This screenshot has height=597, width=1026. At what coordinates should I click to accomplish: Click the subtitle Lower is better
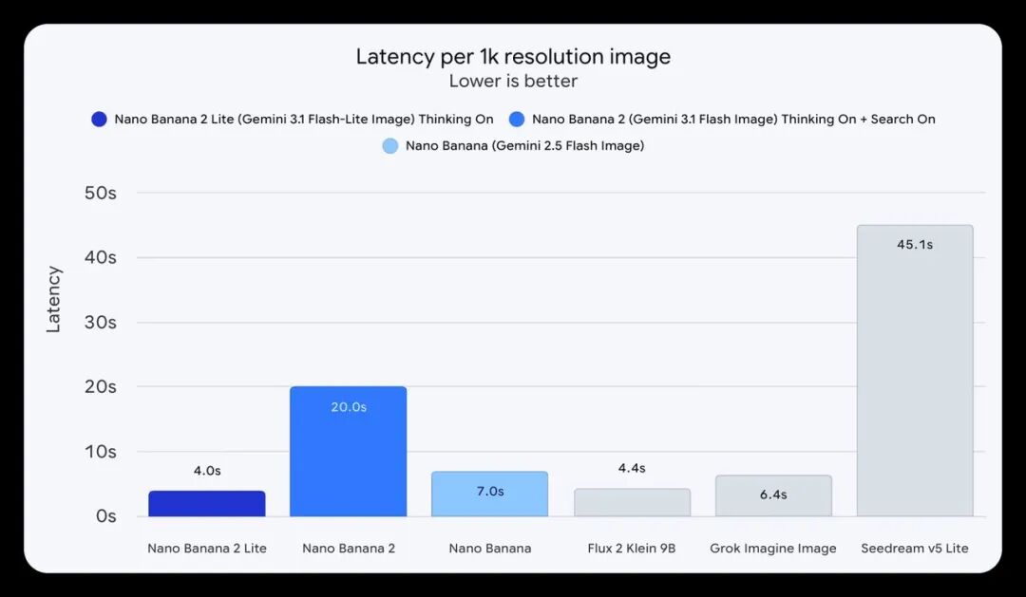click(513, 81)
